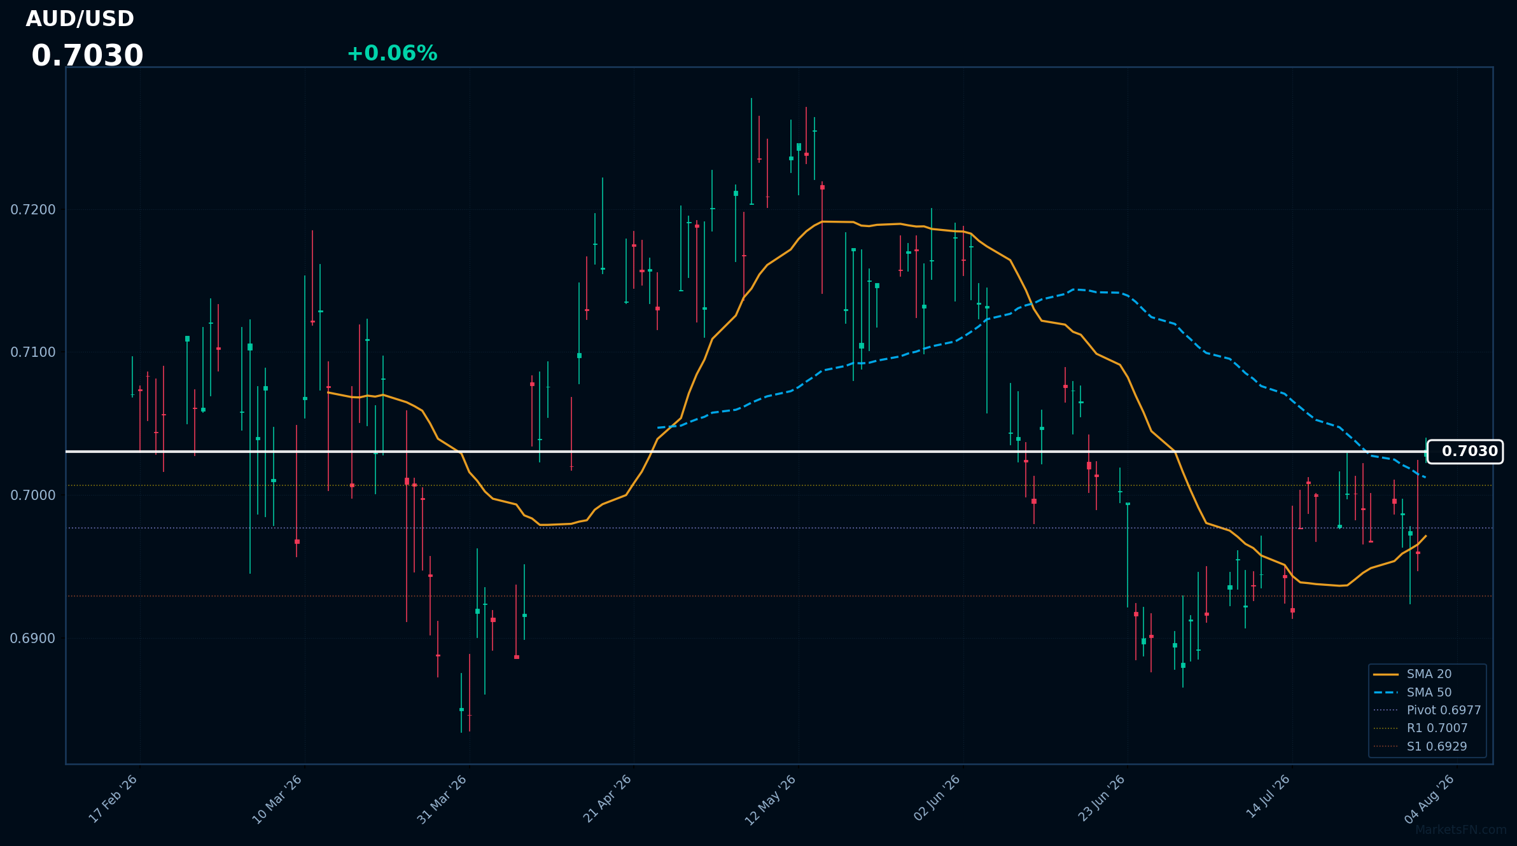Click the 04 Aug '26 date label
The width and height of the screenshot is (1517, 846).
tap(1430, 800)
